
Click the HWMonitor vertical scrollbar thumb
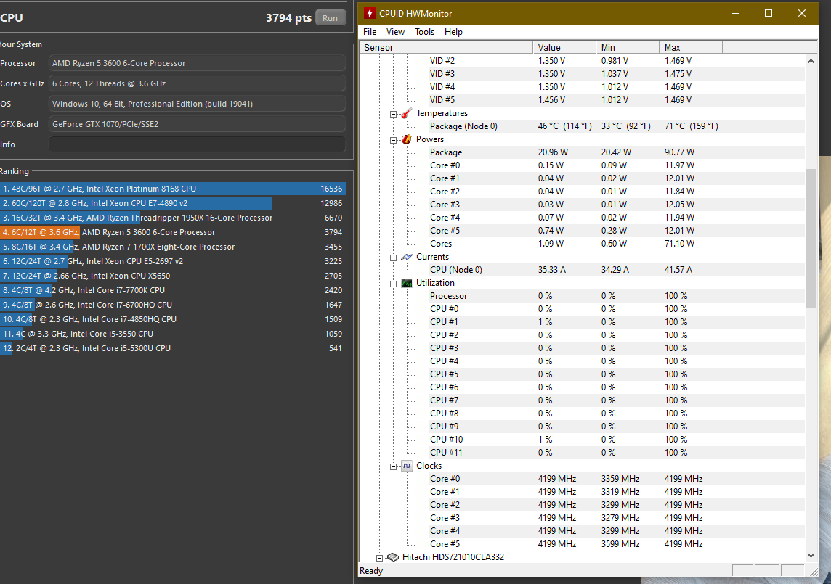(811, 238)
